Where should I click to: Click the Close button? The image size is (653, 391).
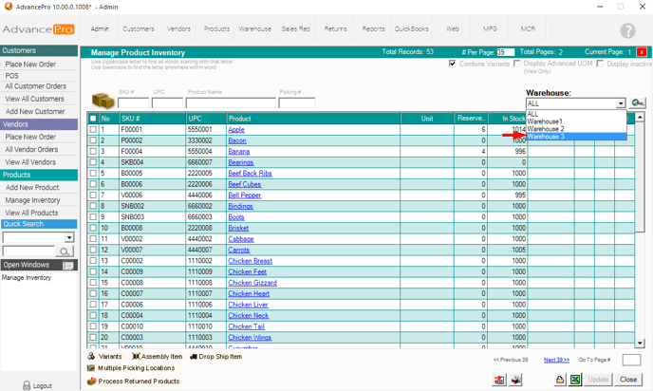pos(627,380)
